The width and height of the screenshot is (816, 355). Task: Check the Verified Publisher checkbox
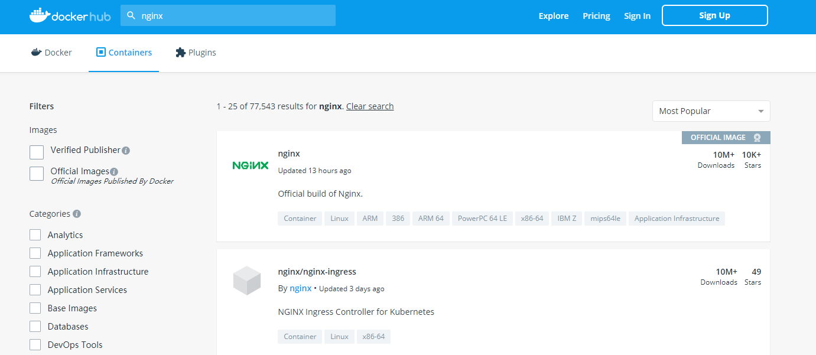(37, 152)
